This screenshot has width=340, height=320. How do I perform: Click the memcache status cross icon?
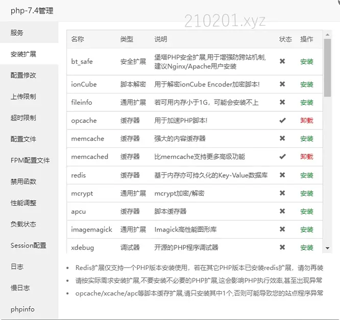[x=282, y=139]
